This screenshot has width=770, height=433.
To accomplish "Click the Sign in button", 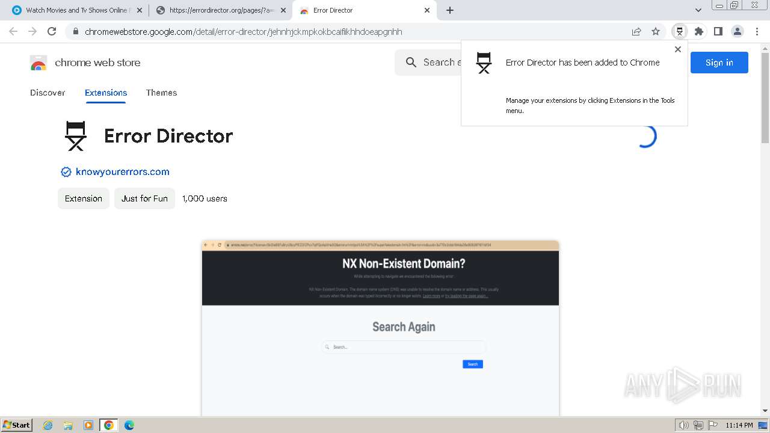I will click(x=719, y=63).
